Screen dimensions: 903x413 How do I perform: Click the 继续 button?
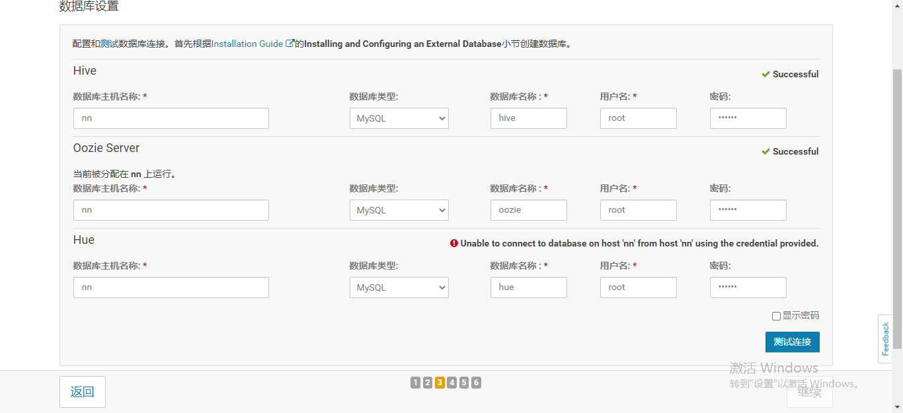pos(810,392)
